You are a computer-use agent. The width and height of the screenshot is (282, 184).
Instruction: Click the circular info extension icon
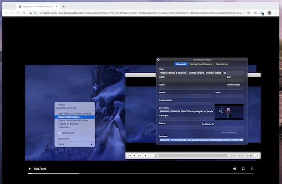click(256, 13)
